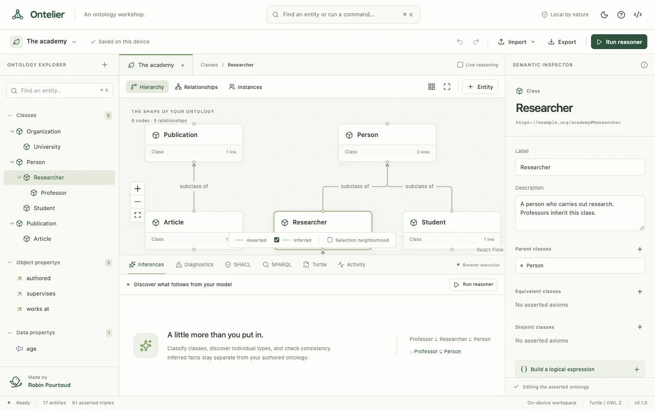This screenshot has width=655, height=409.
Task: Collapse the Data propertys section
Action: pyautogui.click(x=10, y=333)
